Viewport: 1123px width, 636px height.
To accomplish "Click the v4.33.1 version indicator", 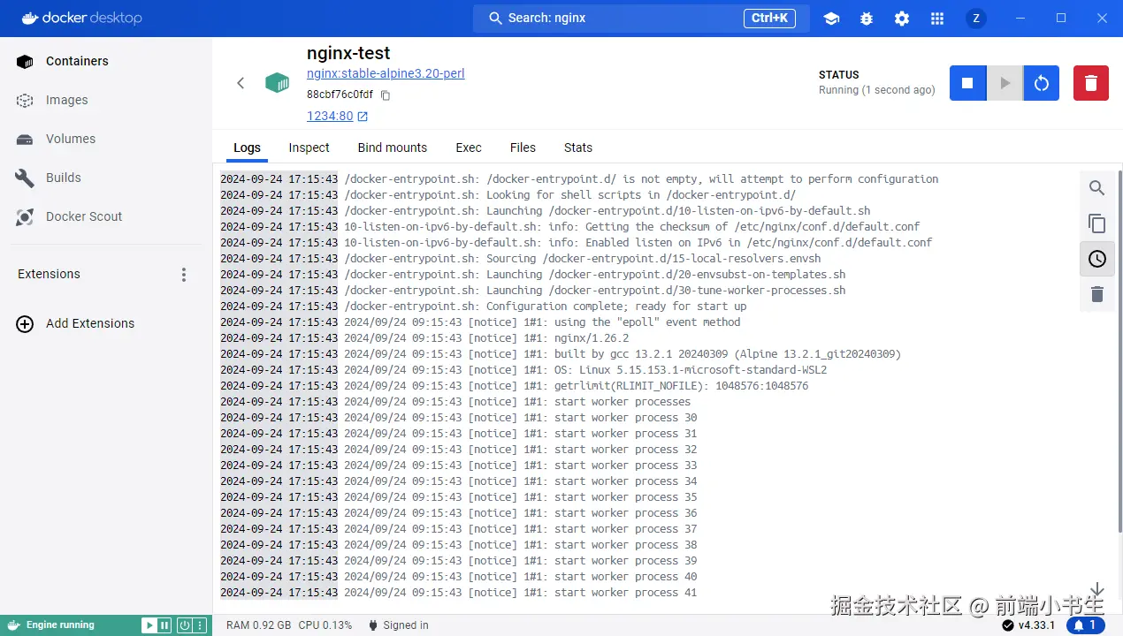I will point(1029,625).
